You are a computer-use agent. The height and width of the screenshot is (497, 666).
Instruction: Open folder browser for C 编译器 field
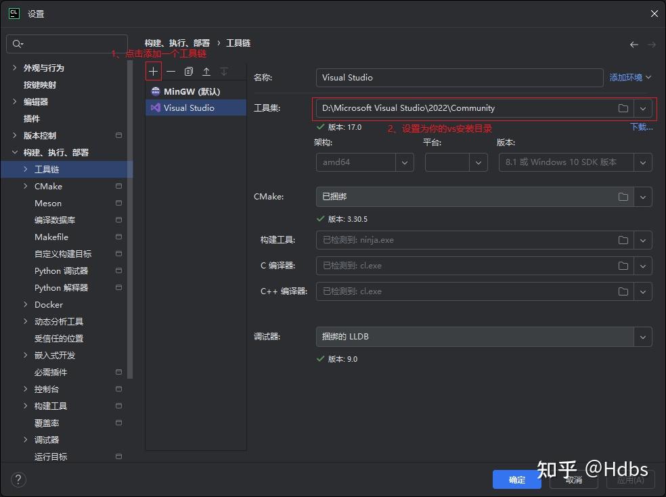623,265
